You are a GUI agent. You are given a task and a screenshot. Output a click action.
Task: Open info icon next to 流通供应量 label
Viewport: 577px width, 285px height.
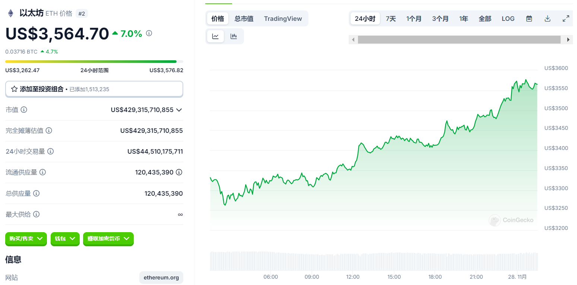(x=42, y=172)
